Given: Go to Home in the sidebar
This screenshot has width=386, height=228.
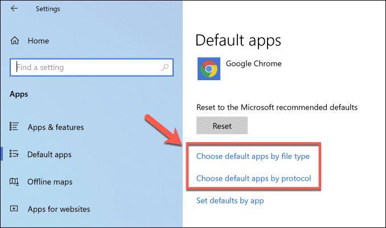Looking at the screenshot, I should pyautogui.click(x=38, y=40).
